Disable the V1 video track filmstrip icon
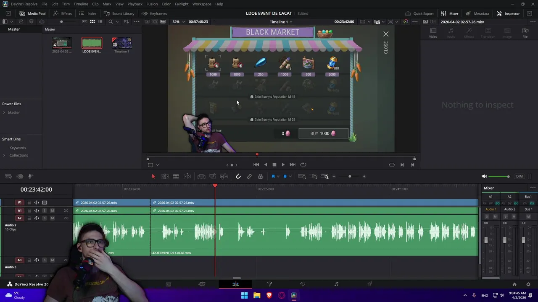The image size is (538, 302). tap(45, 203)
